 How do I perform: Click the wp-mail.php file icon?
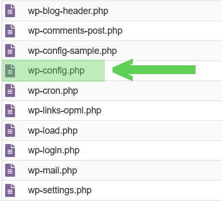pos(10,170)
